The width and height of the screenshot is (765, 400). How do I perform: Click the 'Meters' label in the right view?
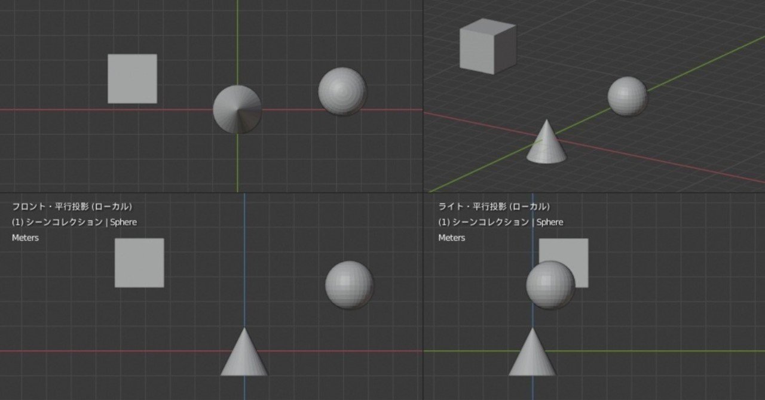click(451, 238)
